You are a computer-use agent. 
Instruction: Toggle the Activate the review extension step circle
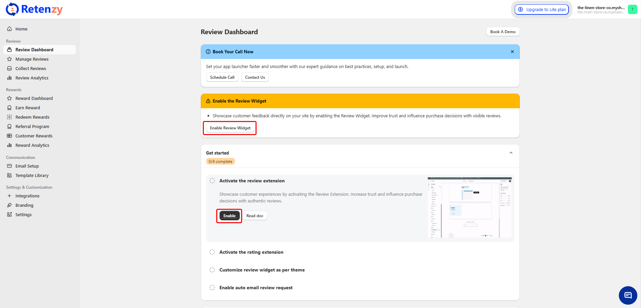pos(212,181)
